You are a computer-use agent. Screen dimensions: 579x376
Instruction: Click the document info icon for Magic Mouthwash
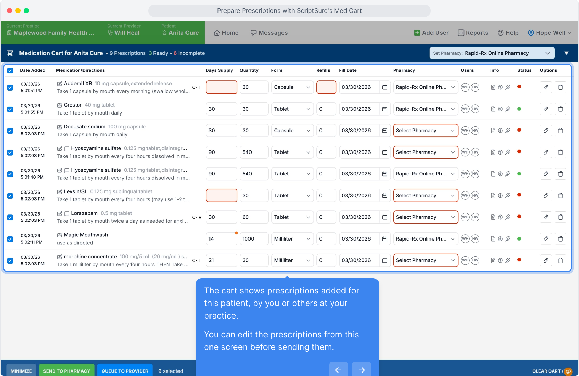493,239
